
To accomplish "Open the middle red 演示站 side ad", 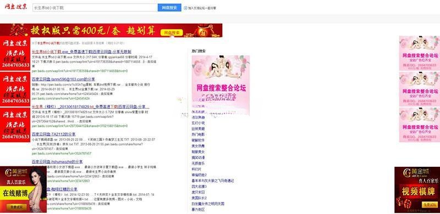I will (15, 89).
